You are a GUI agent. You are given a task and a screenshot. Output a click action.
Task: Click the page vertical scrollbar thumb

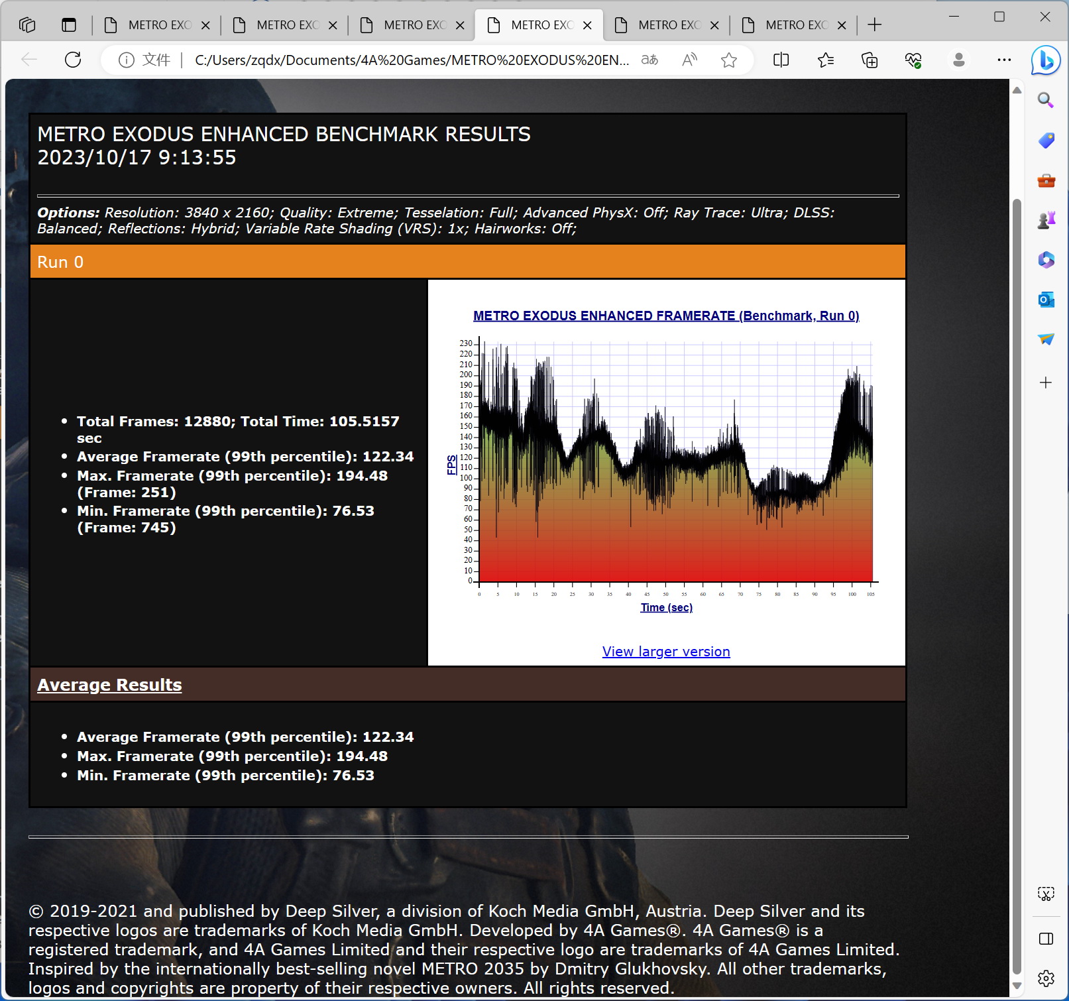(1017, 587)
